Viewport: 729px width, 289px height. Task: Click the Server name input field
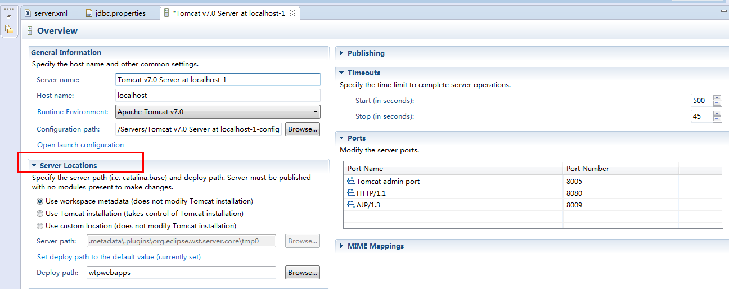(218, 80)
